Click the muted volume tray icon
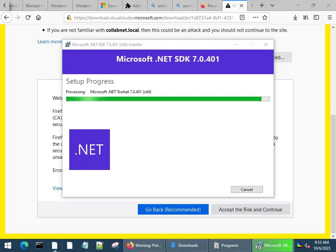The height and width of the screenshot is (252, 336). (307, 245)
